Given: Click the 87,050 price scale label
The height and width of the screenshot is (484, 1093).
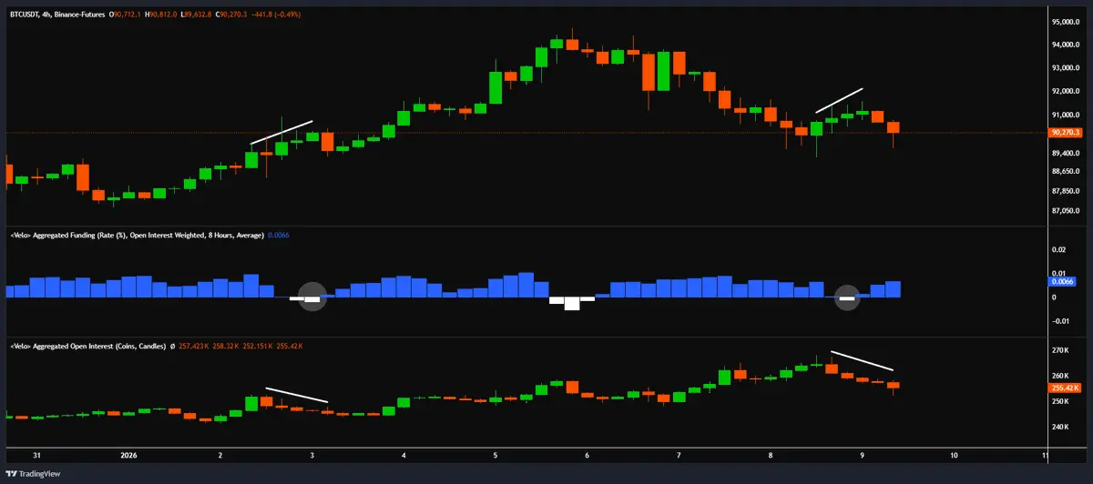Looking at the screenshot, I should (x=1064, y=211).
